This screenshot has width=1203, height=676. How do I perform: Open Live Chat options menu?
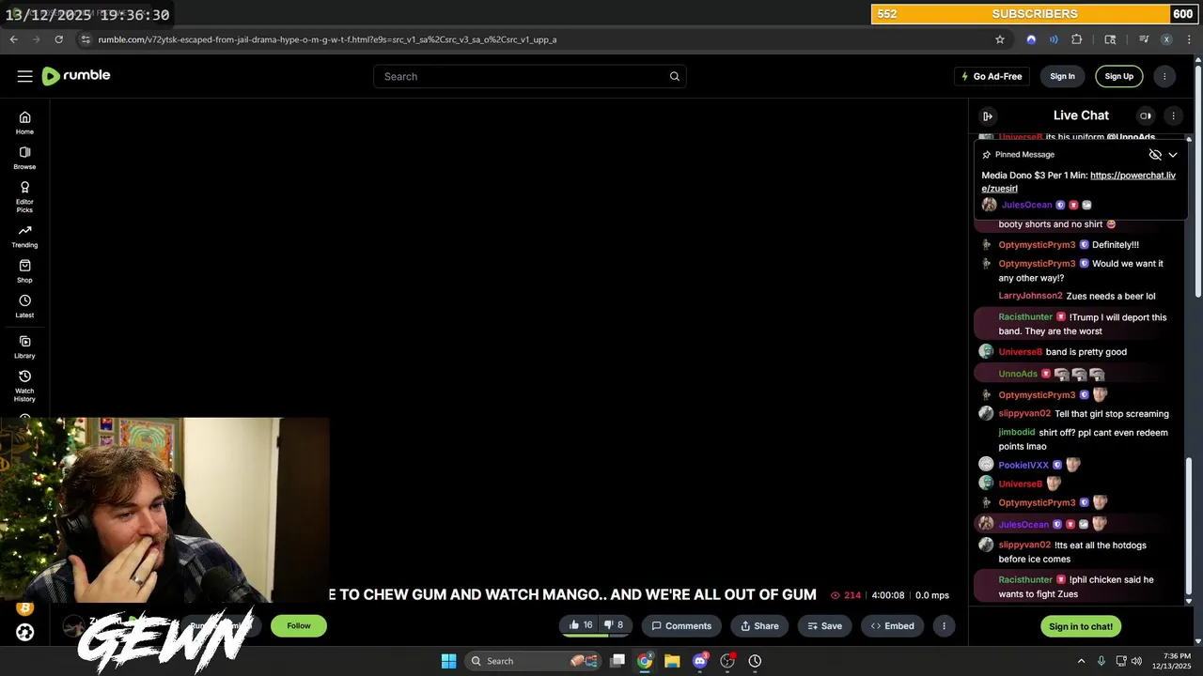(x=1173, y=115)
